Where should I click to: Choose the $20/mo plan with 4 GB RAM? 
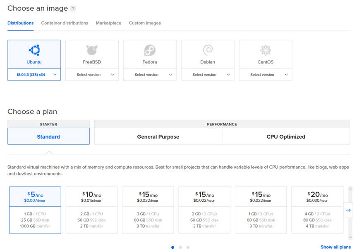click(318, 210)
